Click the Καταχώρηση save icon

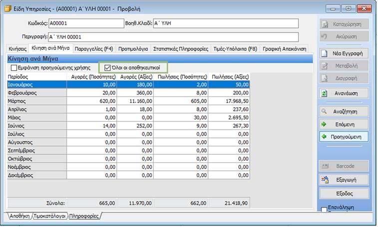pos(325,24)
